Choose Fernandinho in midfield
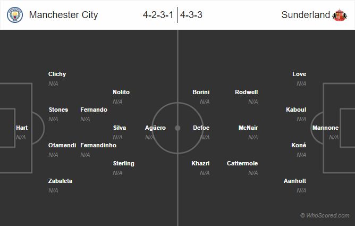 pyautogui.click(x=98, y=145)
